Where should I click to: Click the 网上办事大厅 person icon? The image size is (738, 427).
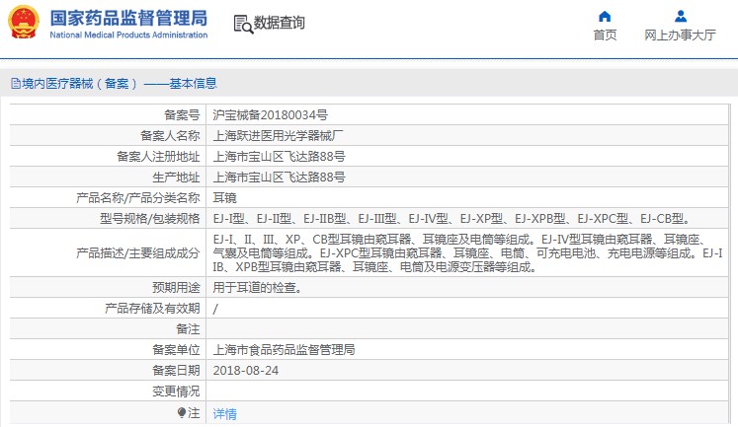(x=680, y=17)
